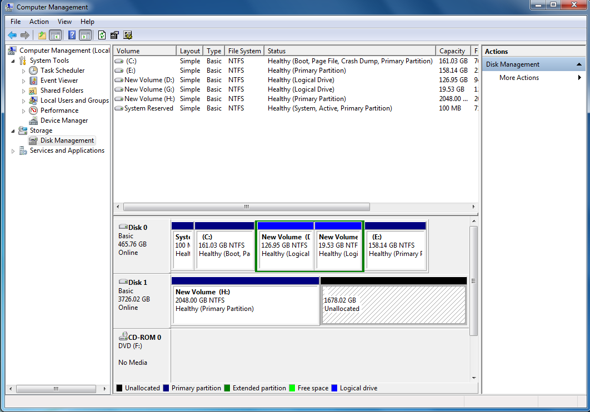590x412 pixels.
Task: Select the Task Scheduler clock icon
Action: (x=33, y=71)
